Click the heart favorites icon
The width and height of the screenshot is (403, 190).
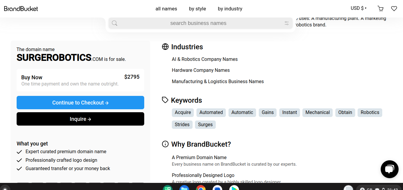[394, 9]
